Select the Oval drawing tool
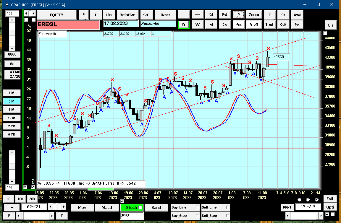The height and width of the screenshot is (223, 341). tap(297, 15)
